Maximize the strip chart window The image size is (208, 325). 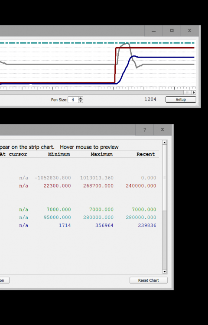coord(172,31)
